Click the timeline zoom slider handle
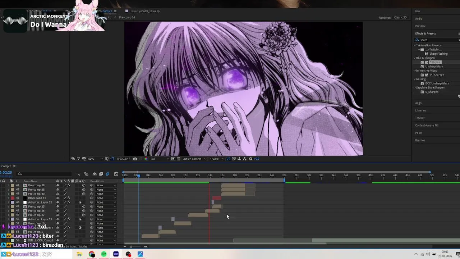 (x=131, y=247)
